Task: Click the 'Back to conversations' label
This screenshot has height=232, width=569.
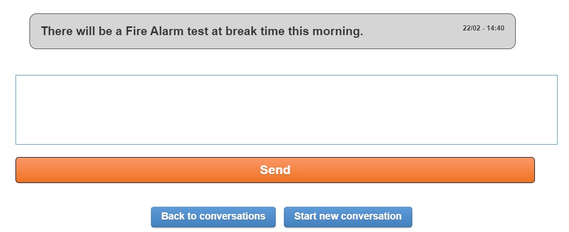Action: (213, 216)
